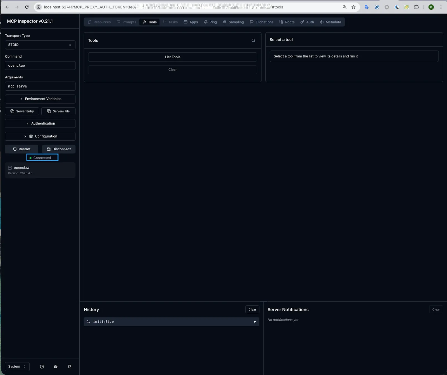447x375 pixels.
Task: Open the GitHub icon link in sidebar footer
Action: pyautogui.click(x=69, y=367)
